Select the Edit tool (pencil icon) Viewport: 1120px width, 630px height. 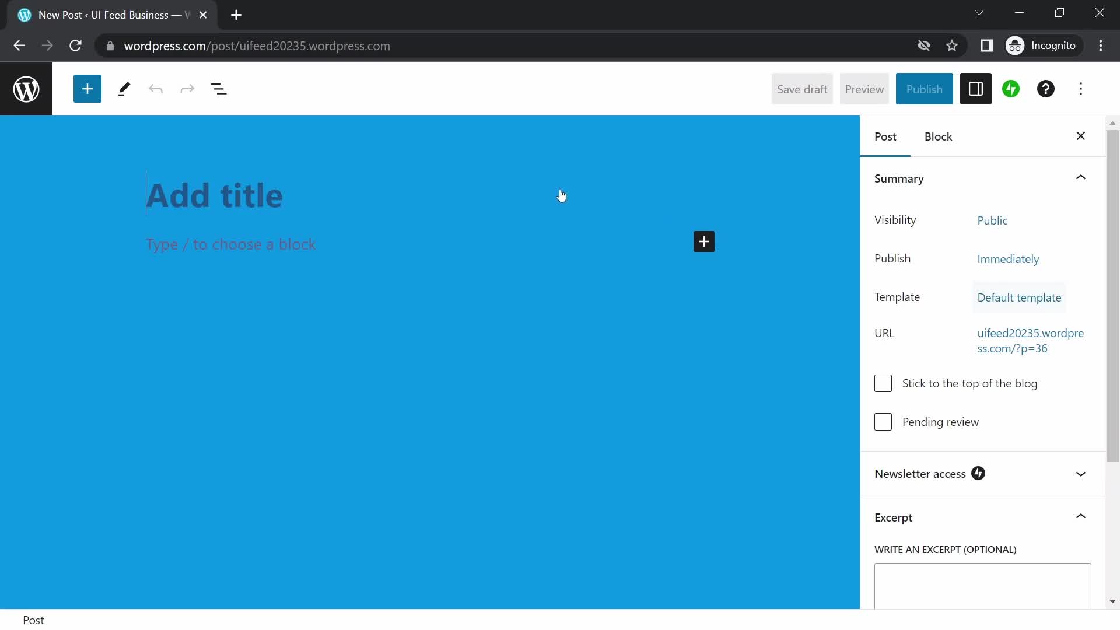pyautogui.click(x=123, y=89)
